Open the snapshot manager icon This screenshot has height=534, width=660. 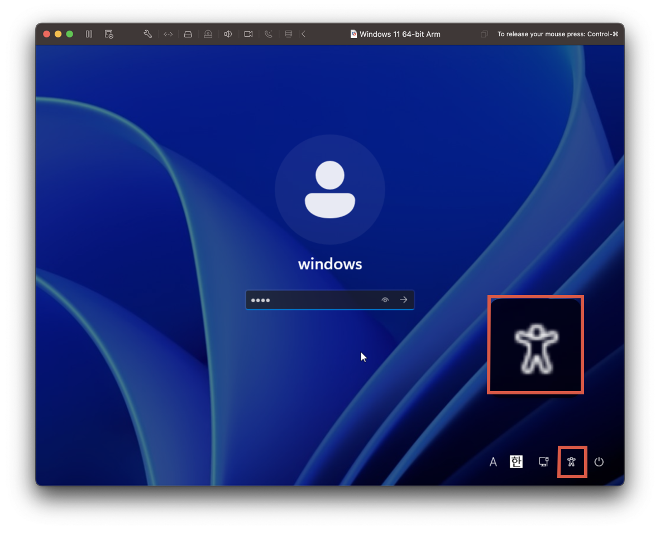(109, 34)
